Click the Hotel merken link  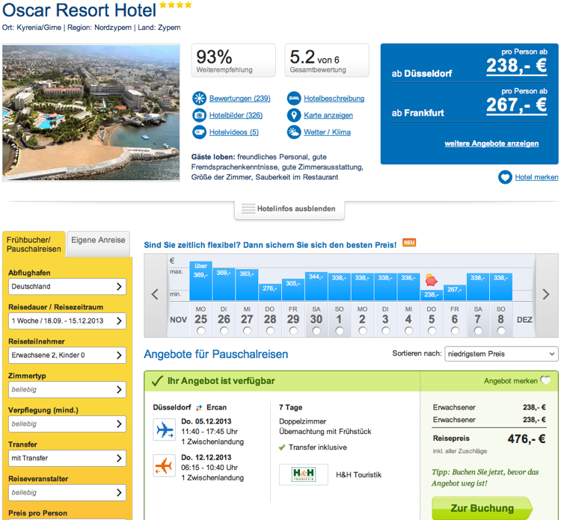click(x=536, y=177)
